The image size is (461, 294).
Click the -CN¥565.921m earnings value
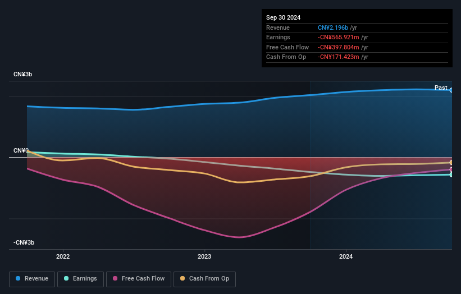(338, 37)
